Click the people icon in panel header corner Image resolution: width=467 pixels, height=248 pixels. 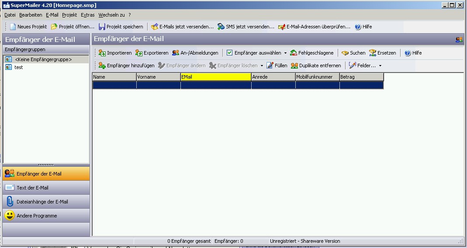[x=459, y=39]
